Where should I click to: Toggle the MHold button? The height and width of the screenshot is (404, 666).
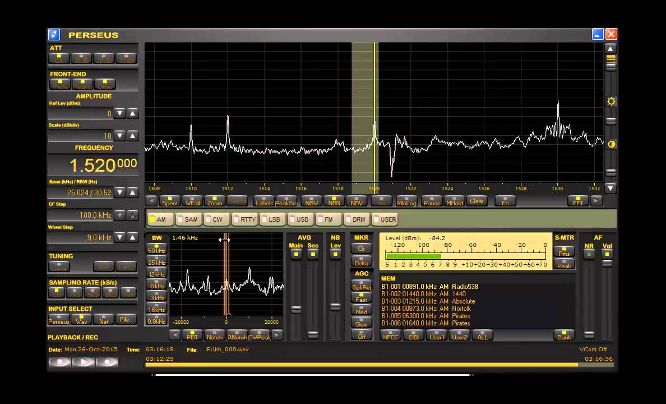pos(454,201)
